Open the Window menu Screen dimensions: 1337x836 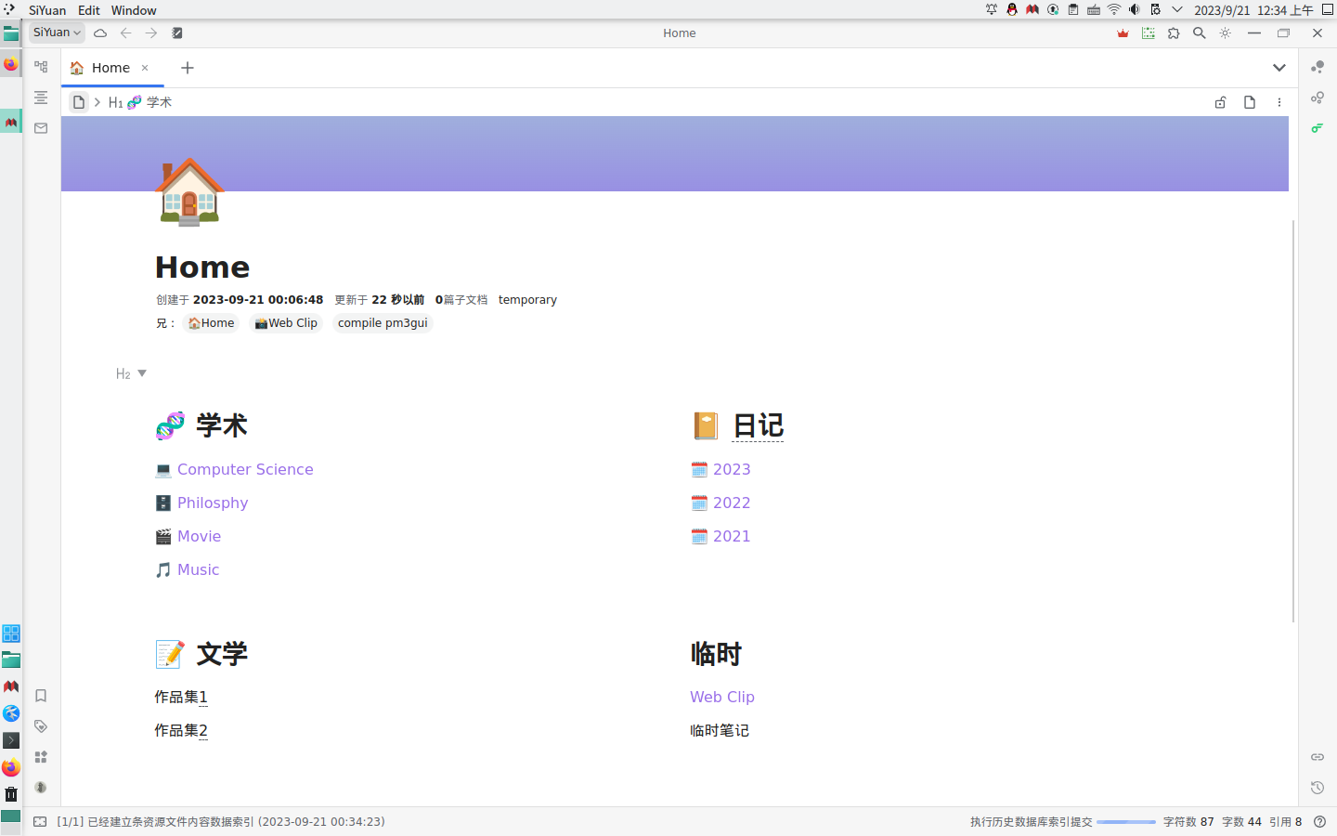pos(134,10)
